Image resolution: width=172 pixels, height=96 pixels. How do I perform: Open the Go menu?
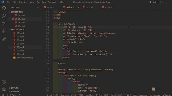pos(38,2)
